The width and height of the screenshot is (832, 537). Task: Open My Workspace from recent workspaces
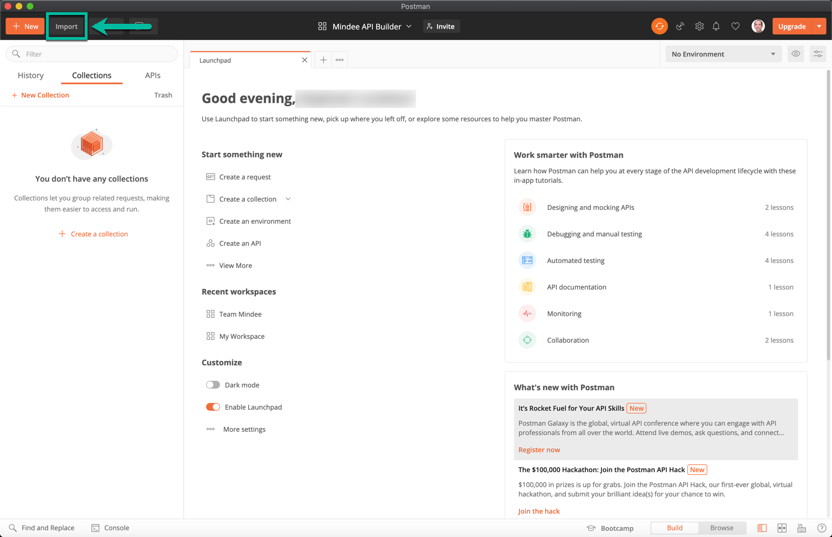pos(235,336)
